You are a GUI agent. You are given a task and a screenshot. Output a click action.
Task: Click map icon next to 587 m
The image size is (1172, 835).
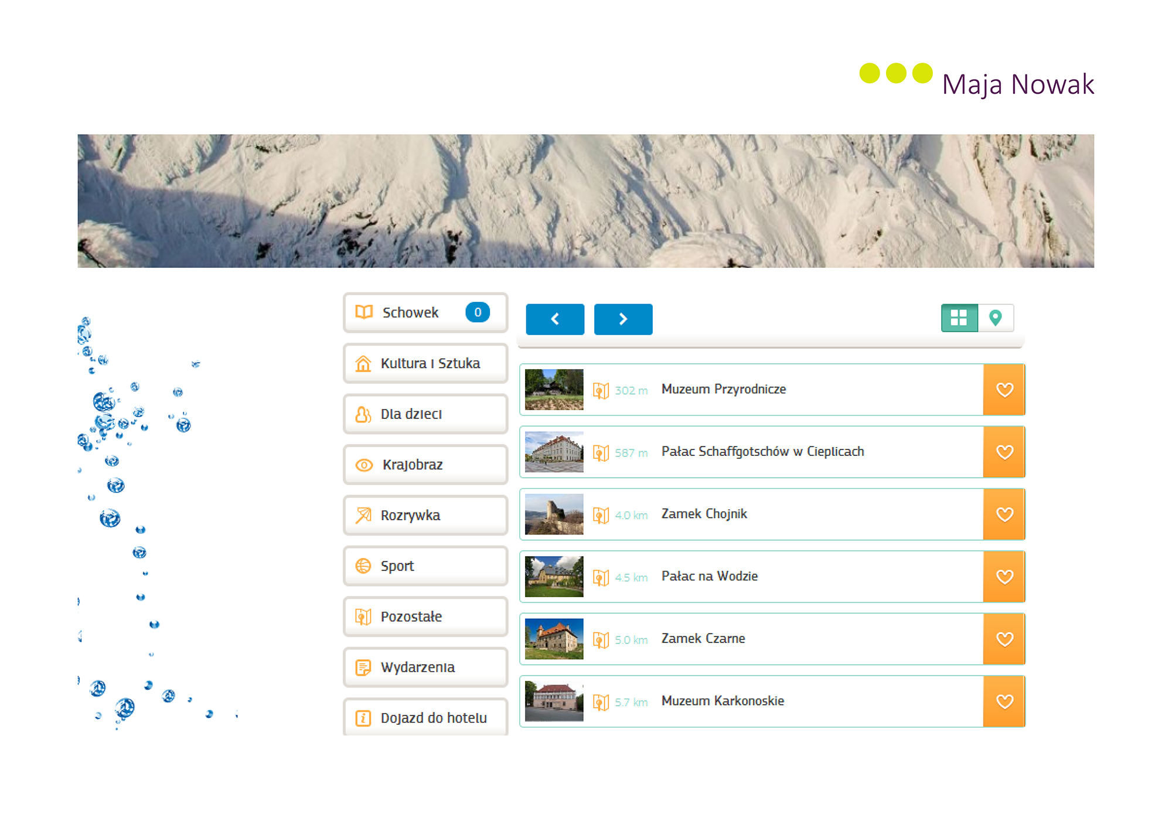601,452
